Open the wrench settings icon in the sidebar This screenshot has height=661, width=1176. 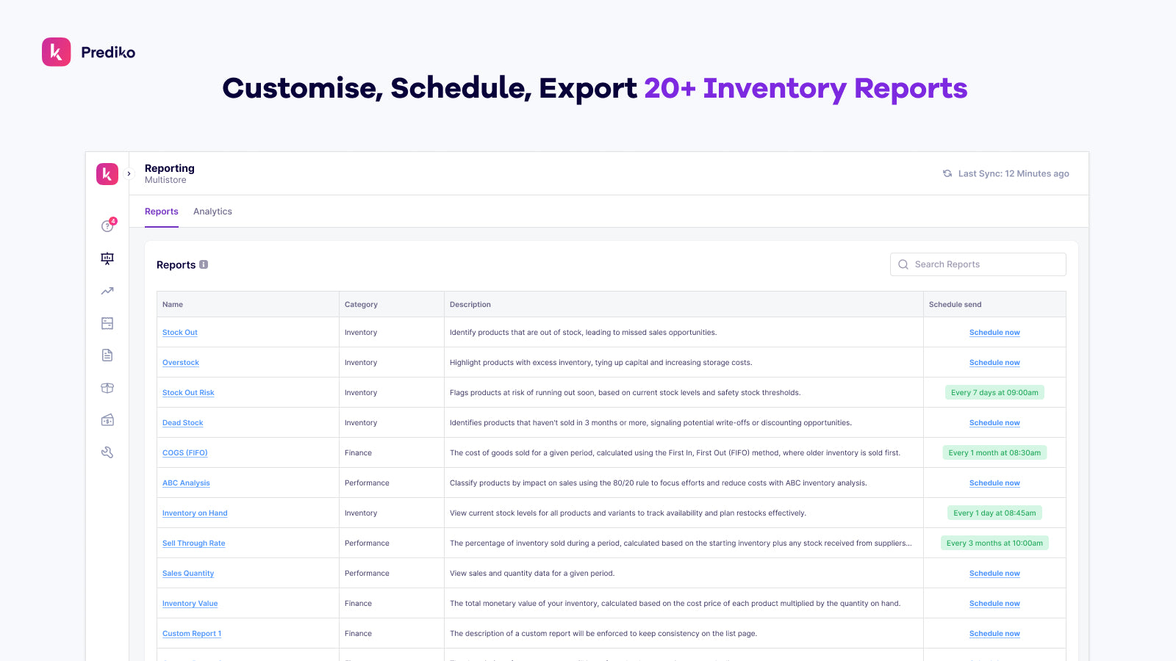pos(107,452)
